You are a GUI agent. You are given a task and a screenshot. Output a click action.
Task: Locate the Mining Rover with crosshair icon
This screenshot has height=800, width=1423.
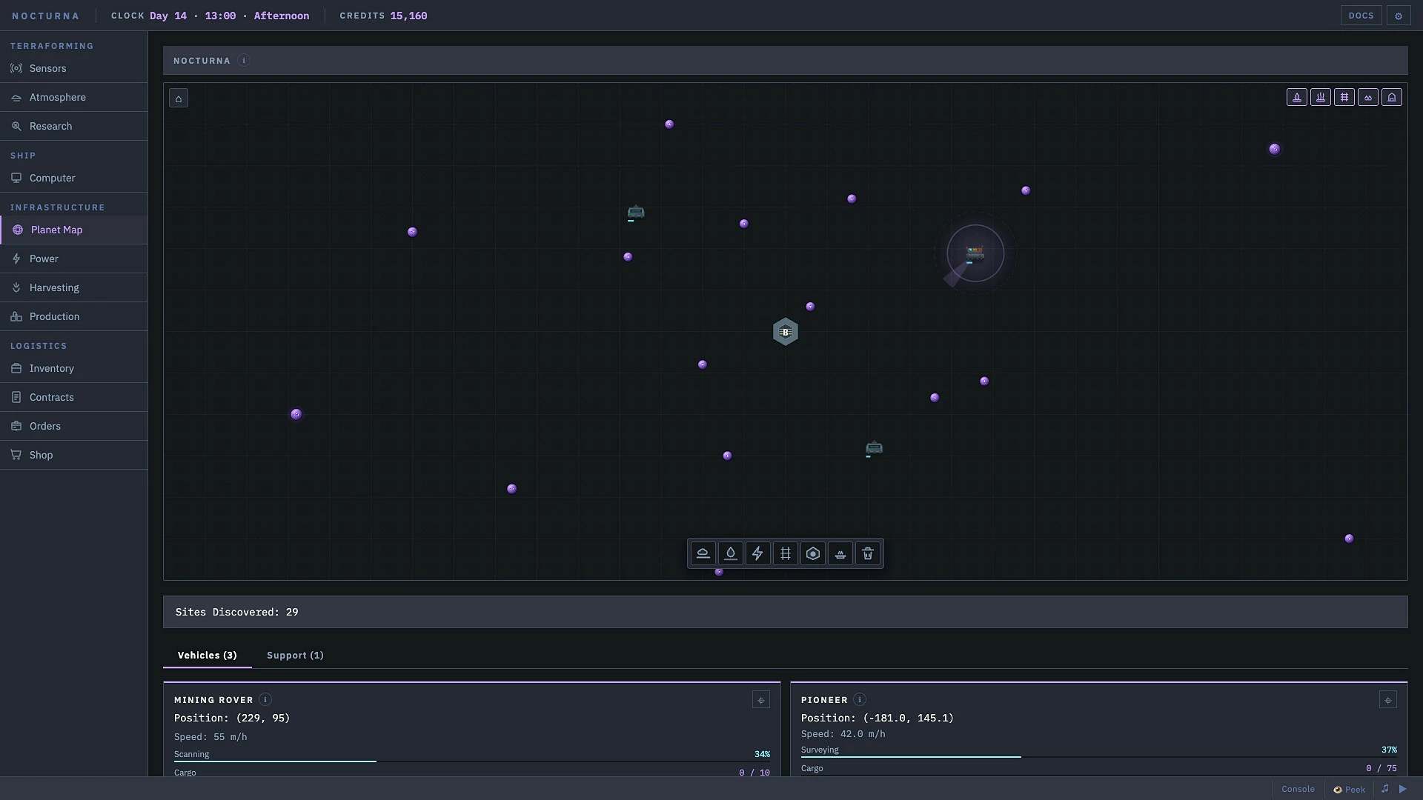coord(761,700)
